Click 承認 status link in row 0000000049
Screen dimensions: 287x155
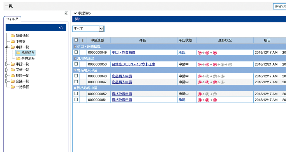point(182,52)
